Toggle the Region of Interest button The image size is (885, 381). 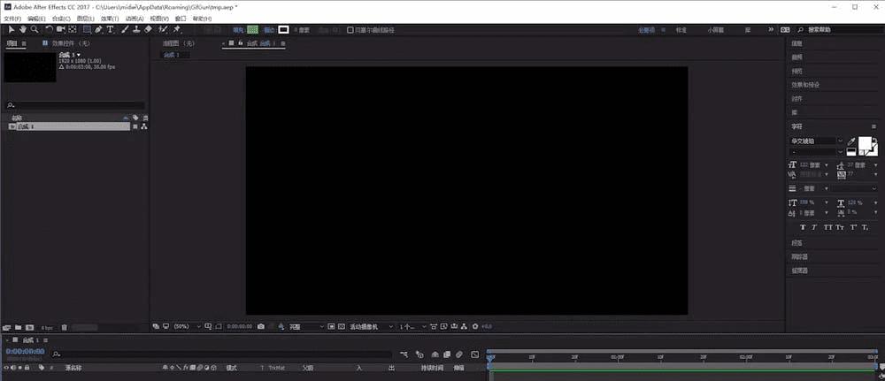[x=331, y=326]
